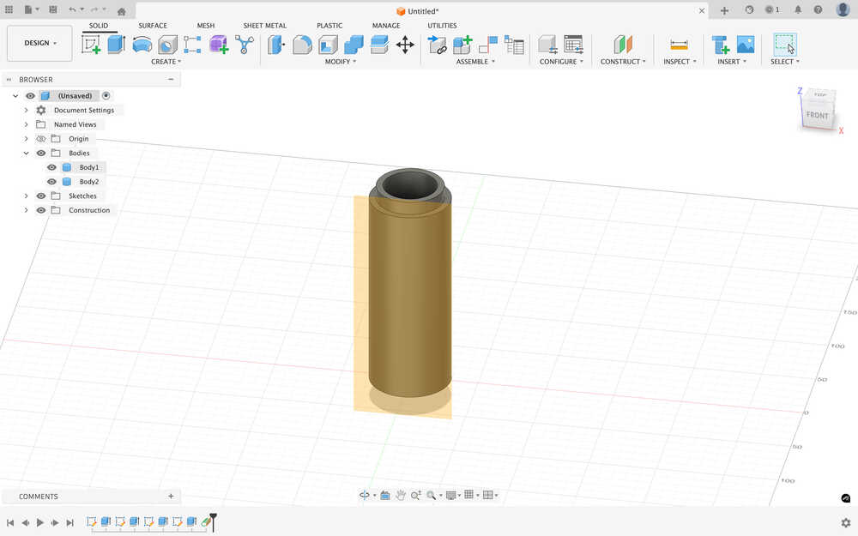Toggle visibility of the (Unsaved) root component
The height and width of the screenshot is (536, 858).
30,96
